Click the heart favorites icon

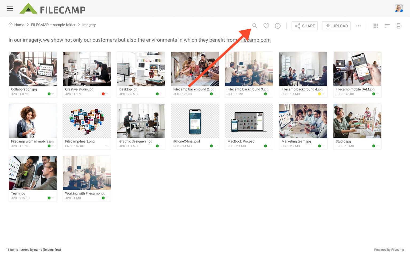click(x=266, y=26)
